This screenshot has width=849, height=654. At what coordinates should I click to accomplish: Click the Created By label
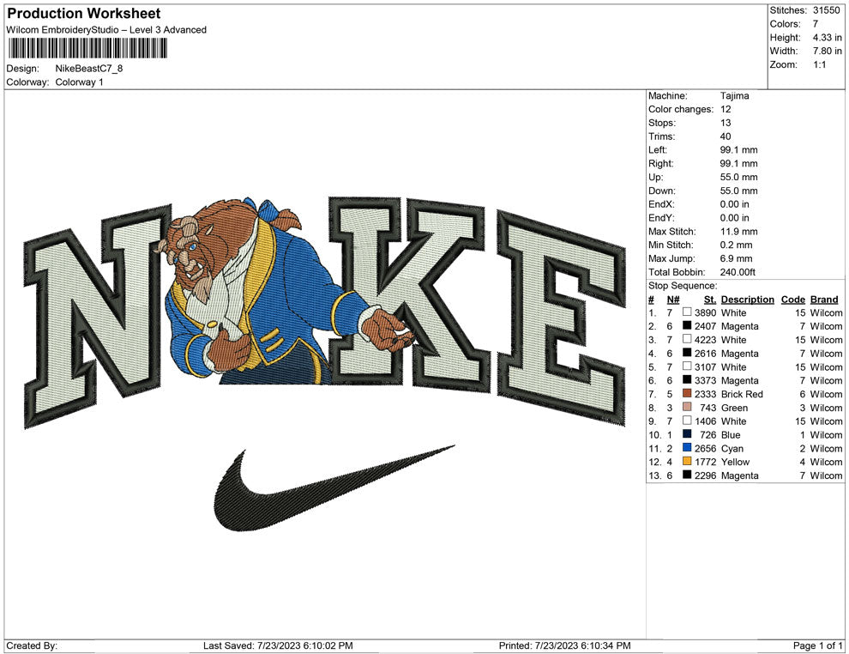32,645
